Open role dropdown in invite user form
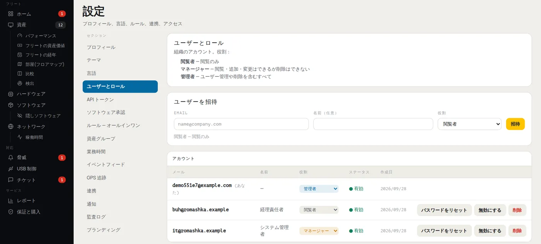 point(470,124)
